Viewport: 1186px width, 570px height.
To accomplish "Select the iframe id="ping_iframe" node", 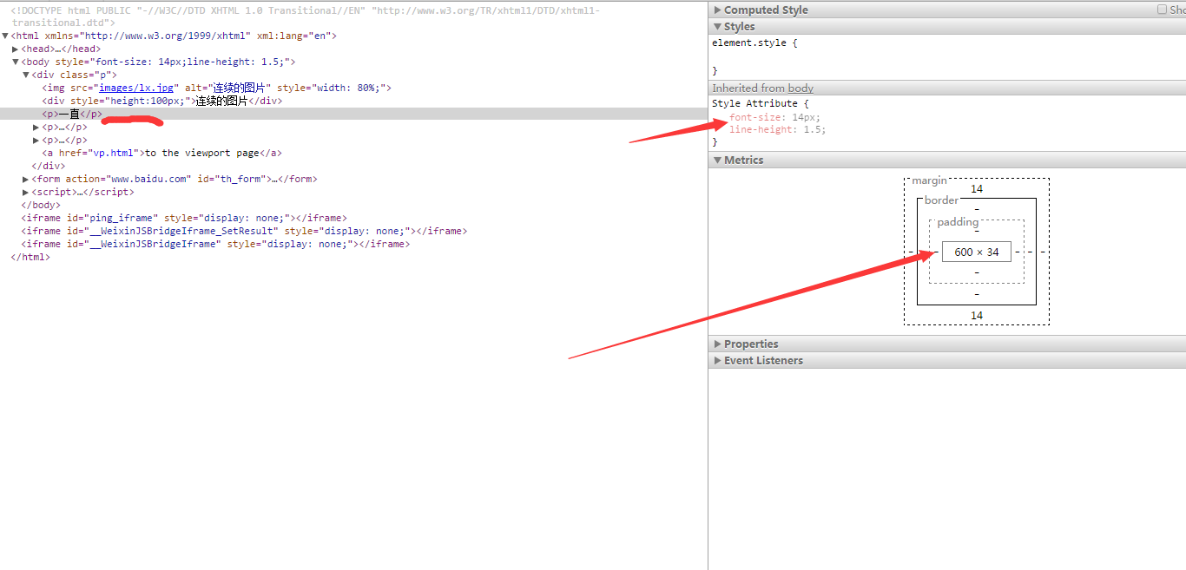I will (x=184, y=219).
